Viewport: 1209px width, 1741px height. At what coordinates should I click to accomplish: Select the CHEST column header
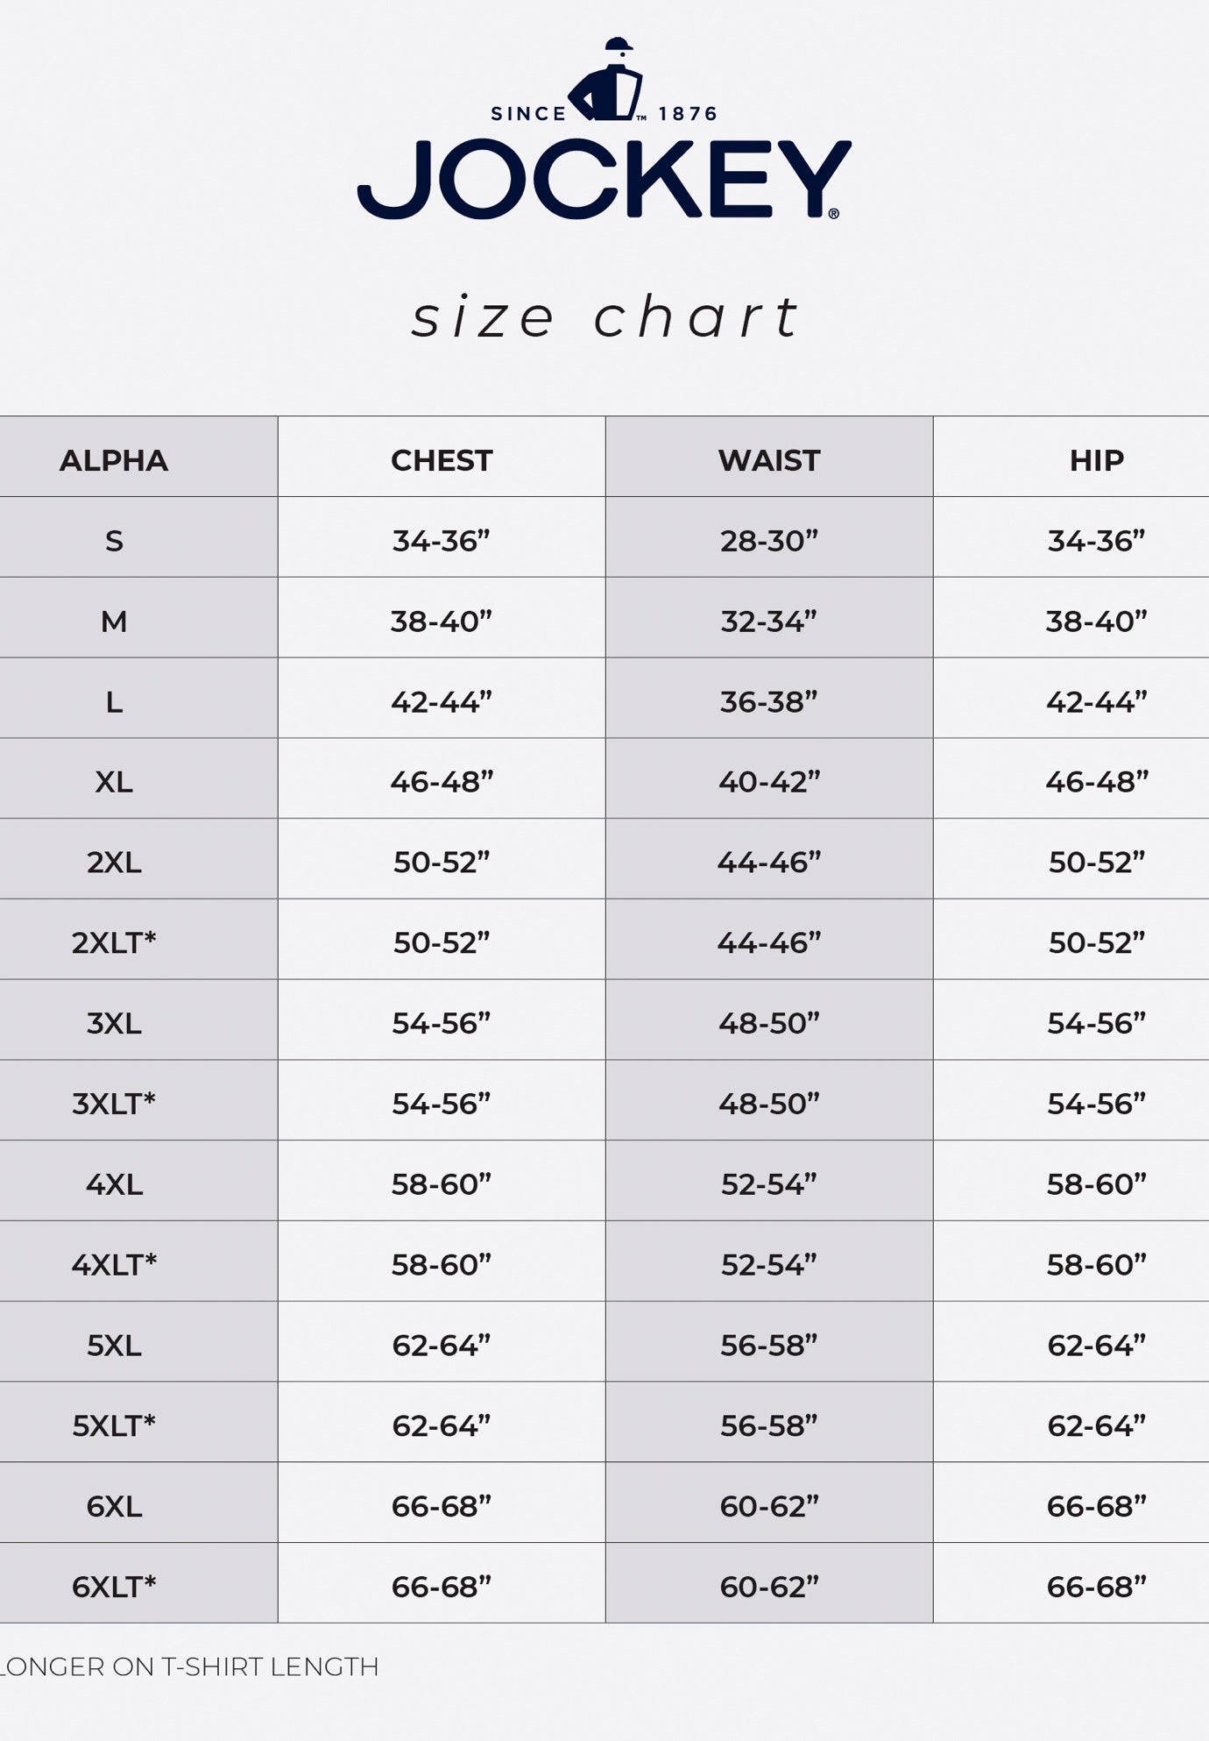[x=442, y=460]
